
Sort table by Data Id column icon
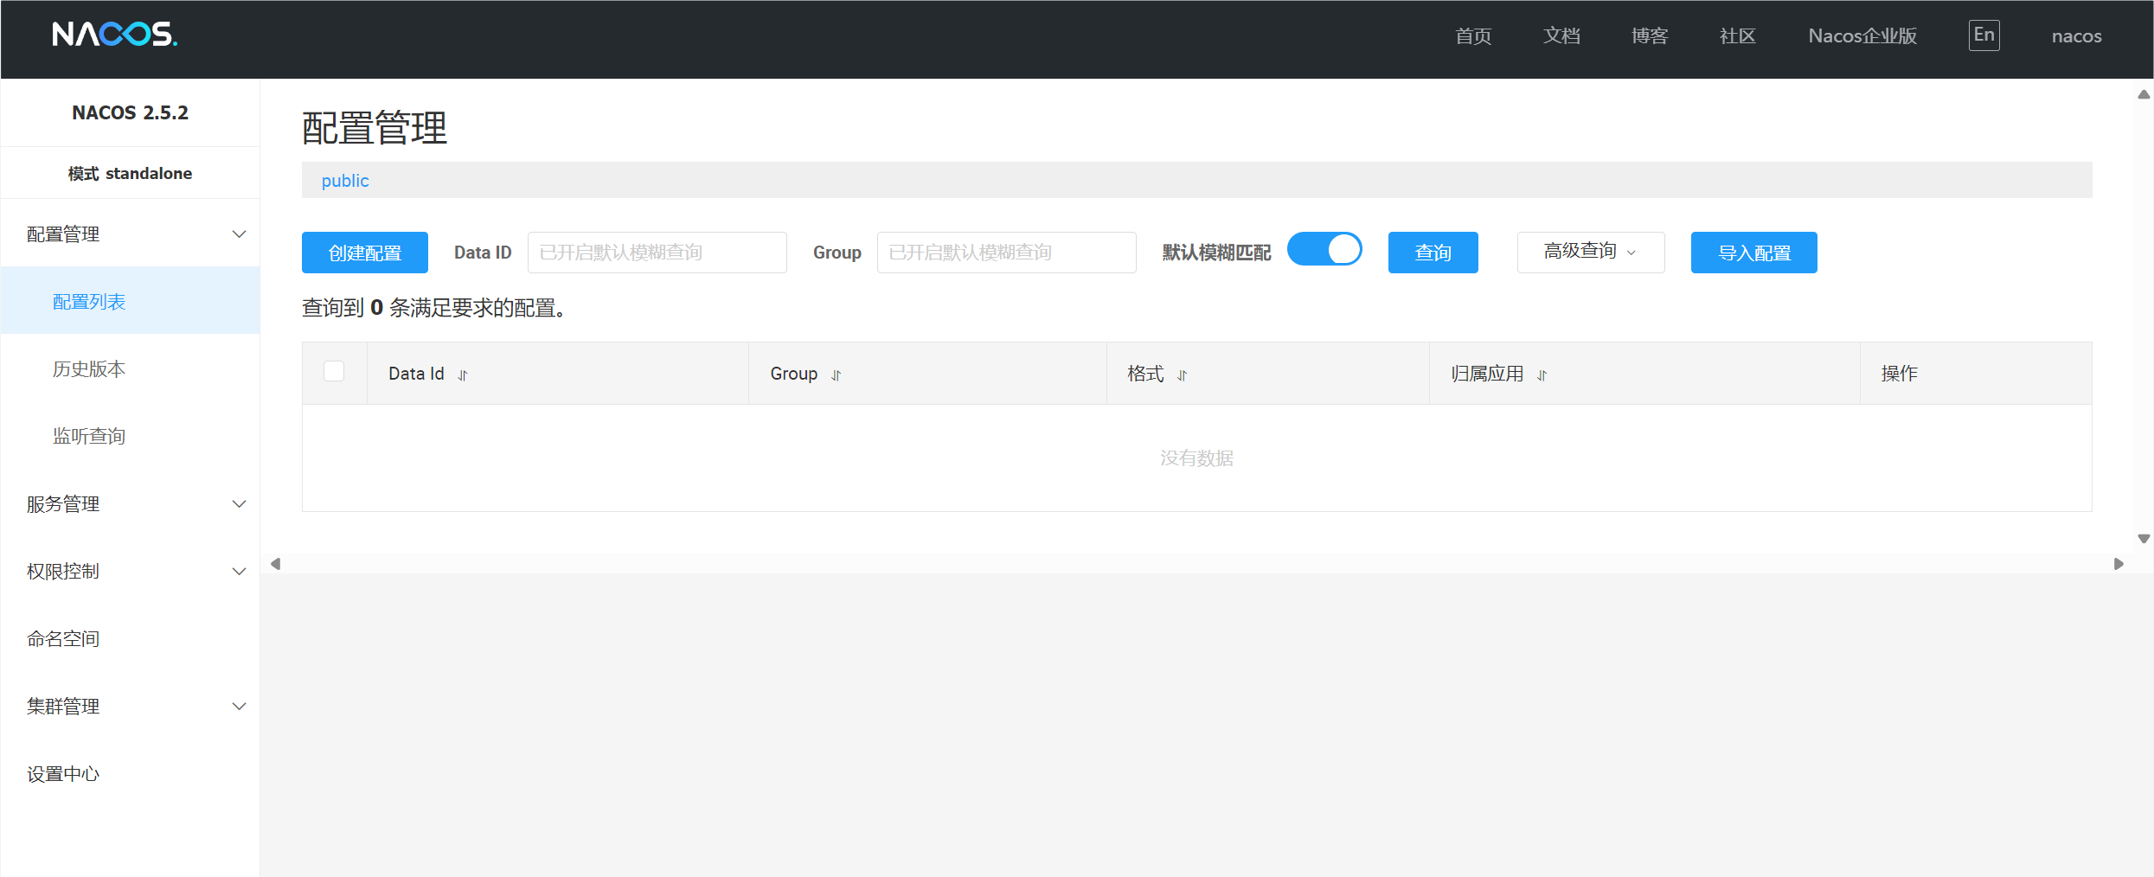click(463, 375)
